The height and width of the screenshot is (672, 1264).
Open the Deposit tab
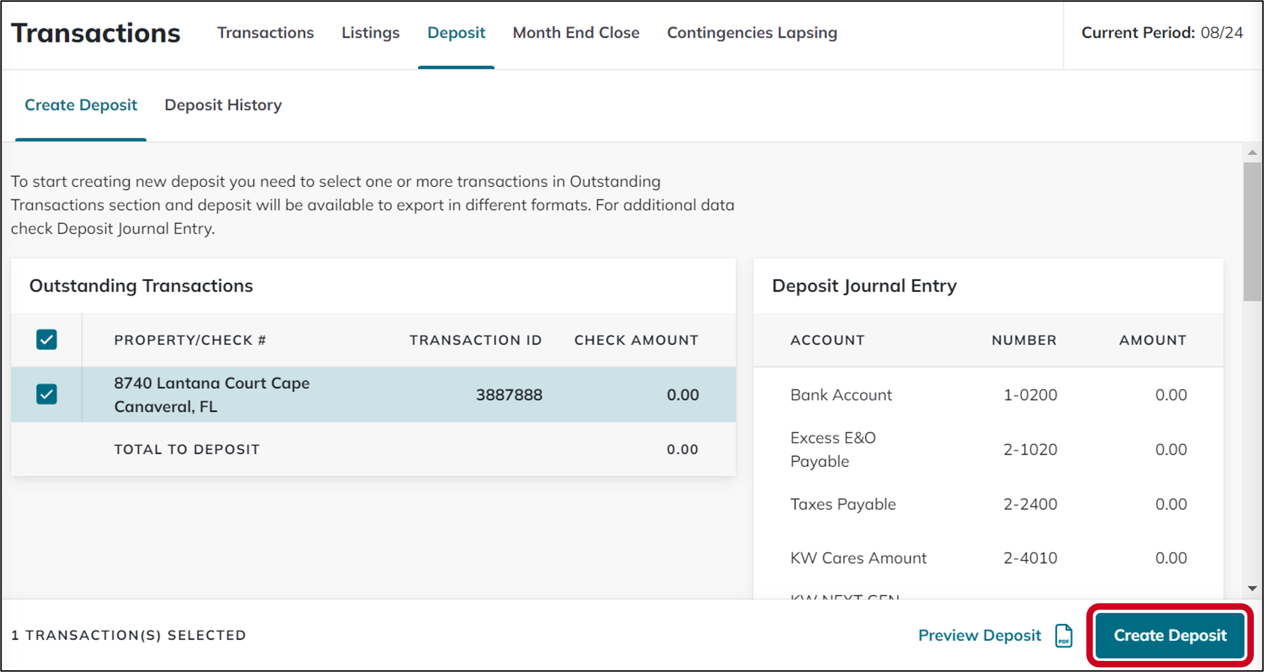tap(456, 33)
